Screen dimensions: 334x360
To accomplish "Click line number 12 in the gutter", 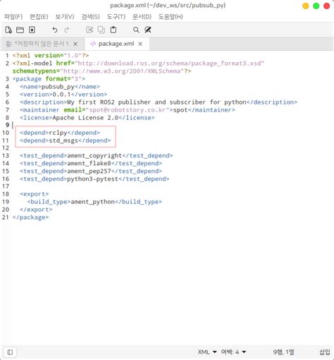I will 6,148.
